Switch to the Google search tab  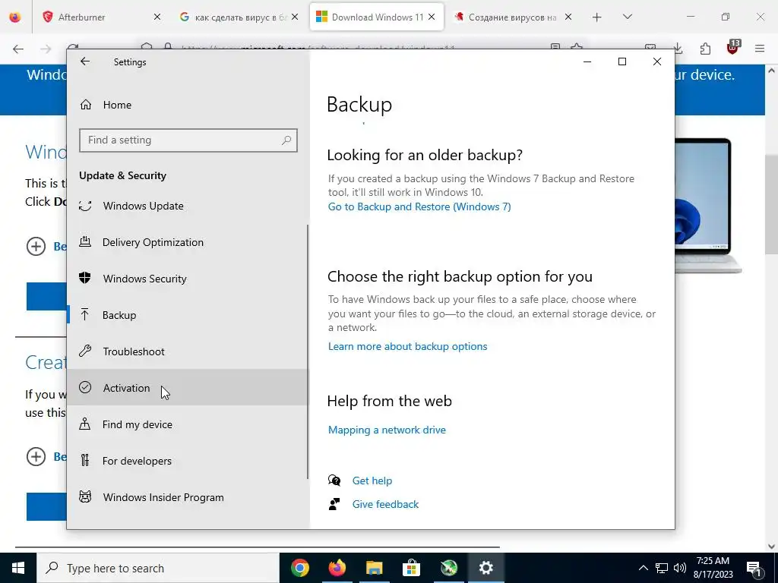point(238,17)
